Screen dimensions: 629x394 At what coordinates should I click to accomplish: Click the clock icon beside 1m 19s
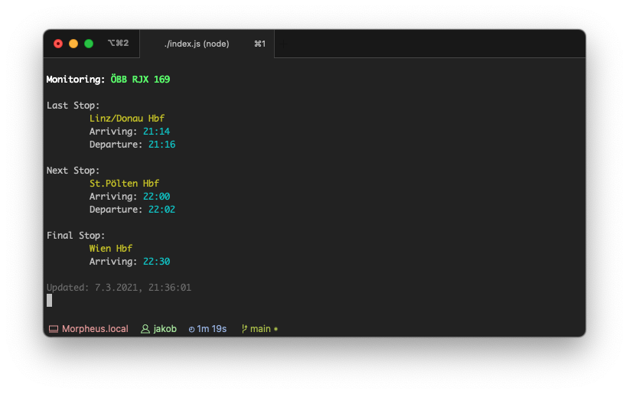pyautogui.click(x=192, y=330)
